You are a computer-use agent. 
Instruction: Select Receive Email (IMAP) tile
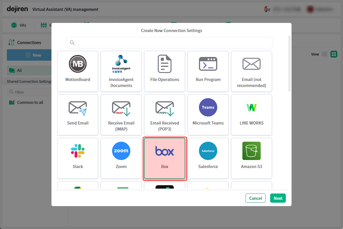pos(121,115)
